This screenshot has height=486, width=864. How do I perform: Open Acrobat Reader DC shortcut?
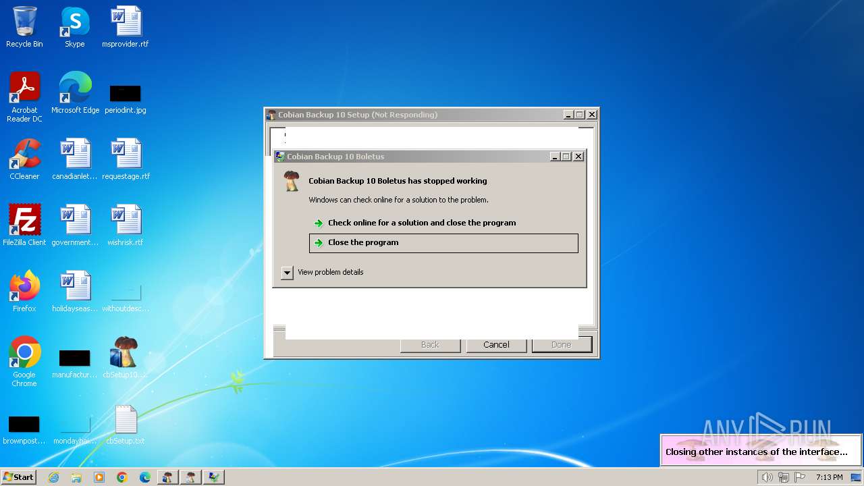tap(24, 97)
